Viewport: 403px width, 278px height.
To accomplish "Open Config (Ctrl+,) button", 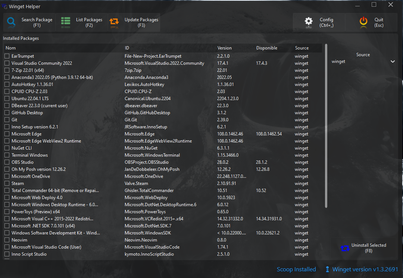I will (x=319, y=22).
